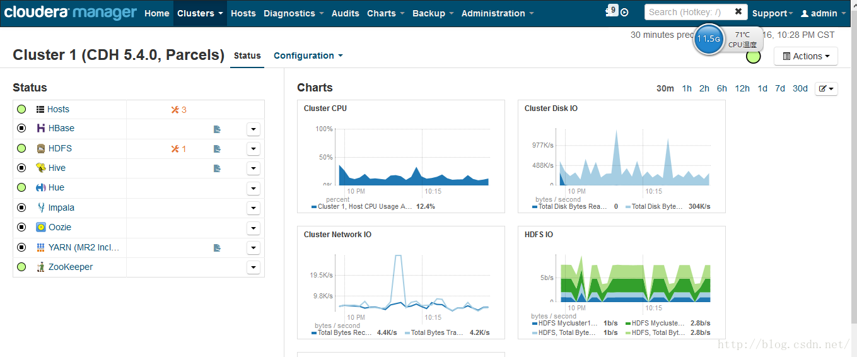Set the chart time range to 7d
This screenshot has height=357, width=857.
click(x=780, y=88)
